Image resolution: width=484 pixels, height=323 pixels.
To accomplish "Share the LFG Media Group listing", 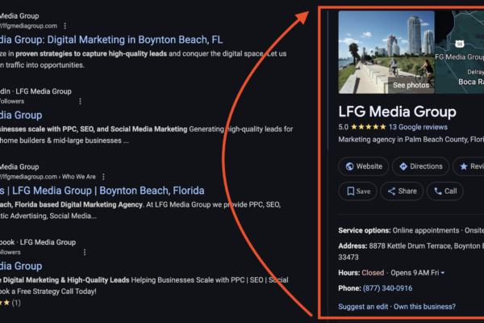I will 401,191.
